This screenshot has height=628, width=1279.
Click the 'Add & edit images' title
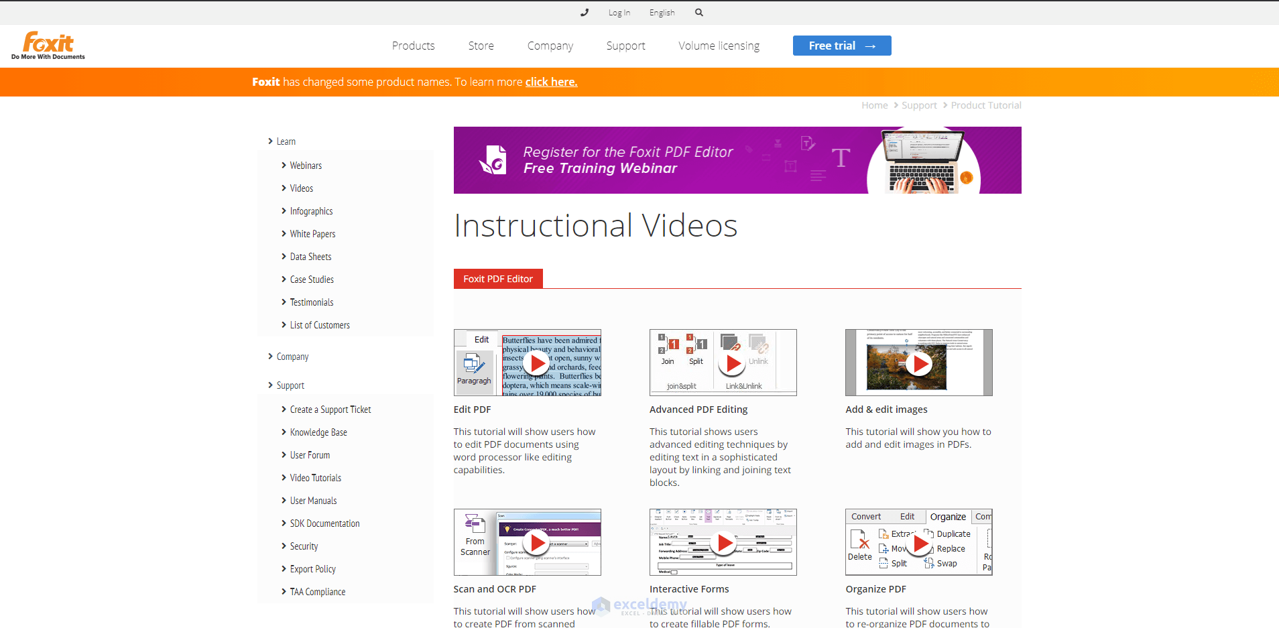[886, 410]
